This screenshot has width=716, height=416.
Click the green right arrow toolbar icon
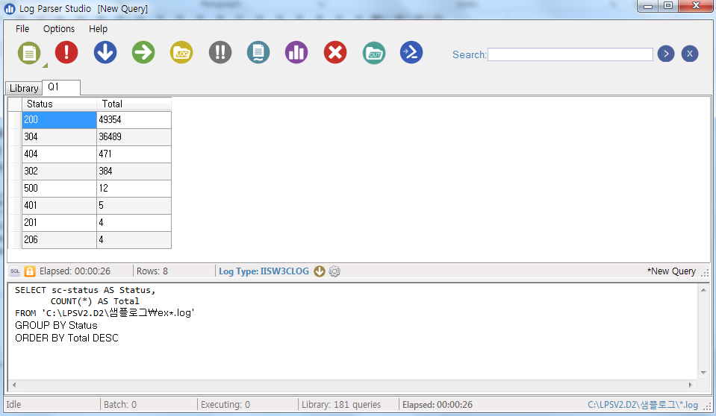(143, 52)
